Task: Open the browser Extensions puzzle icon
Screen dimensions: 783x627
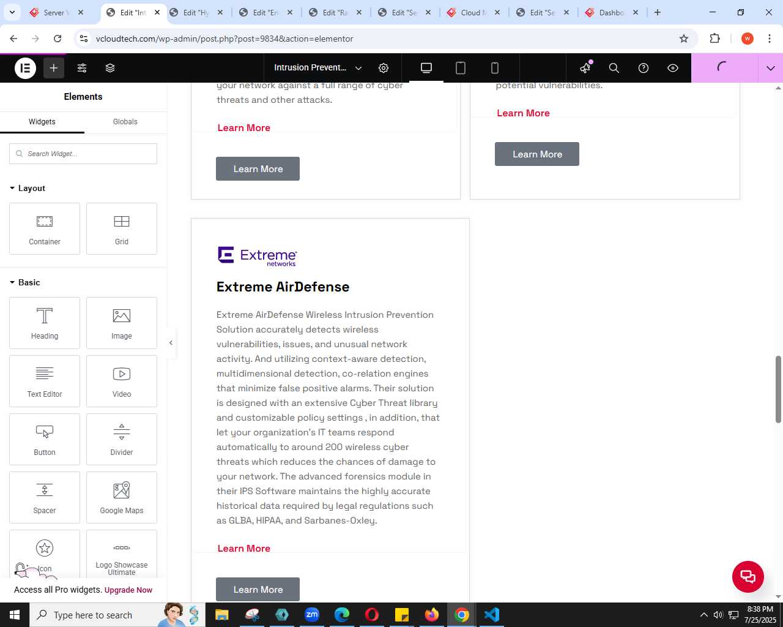Action: [714, 39]
